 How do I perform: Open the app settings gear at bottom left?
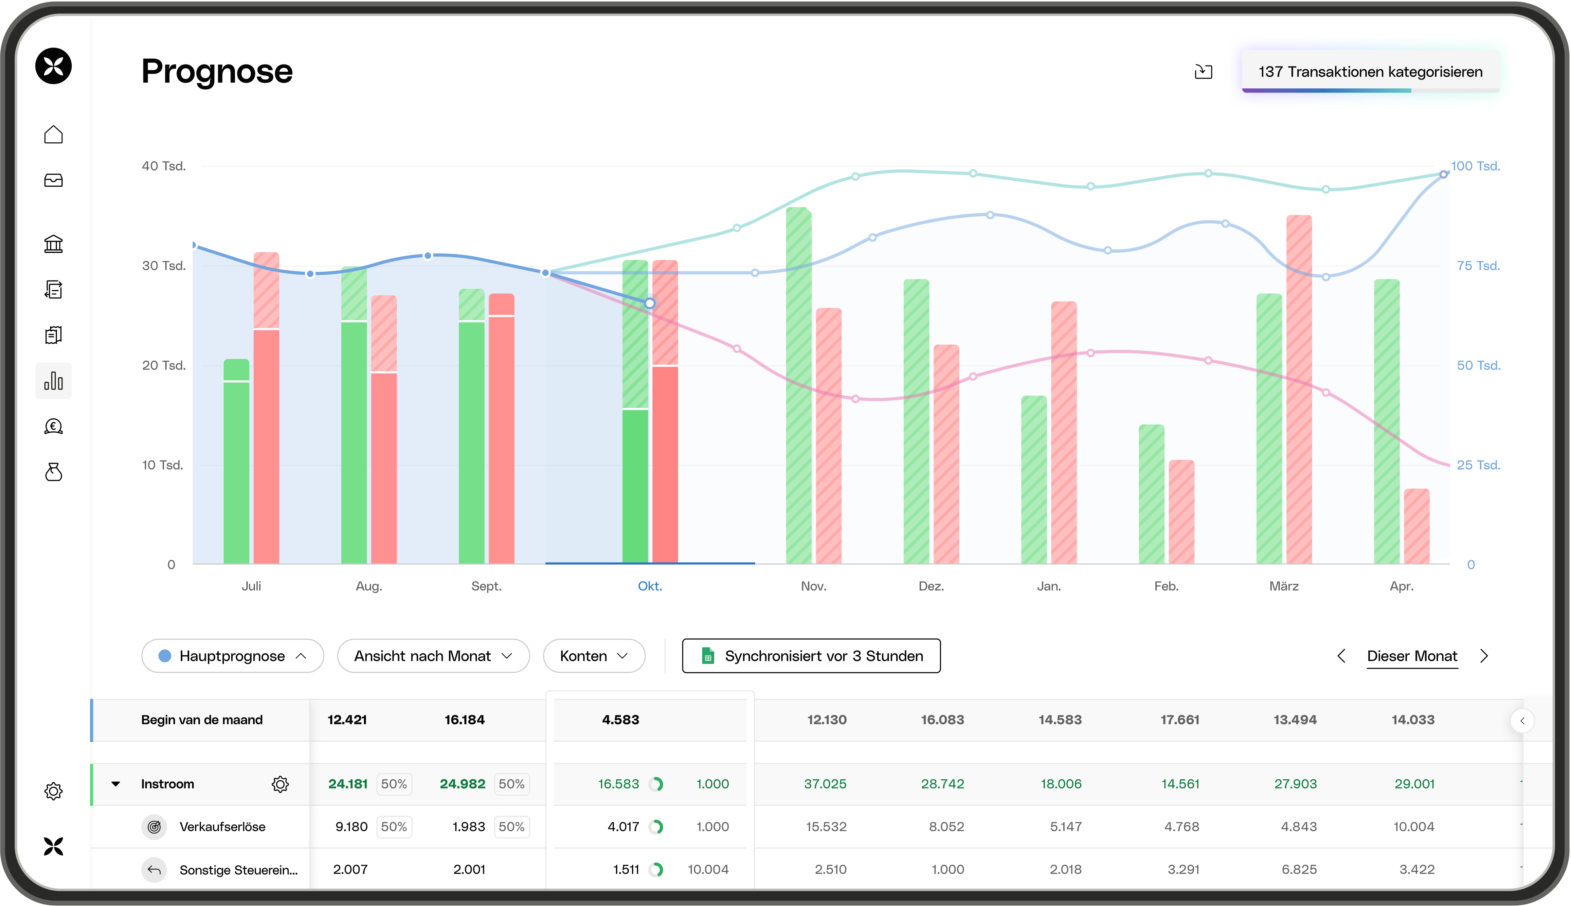(53, 791)
